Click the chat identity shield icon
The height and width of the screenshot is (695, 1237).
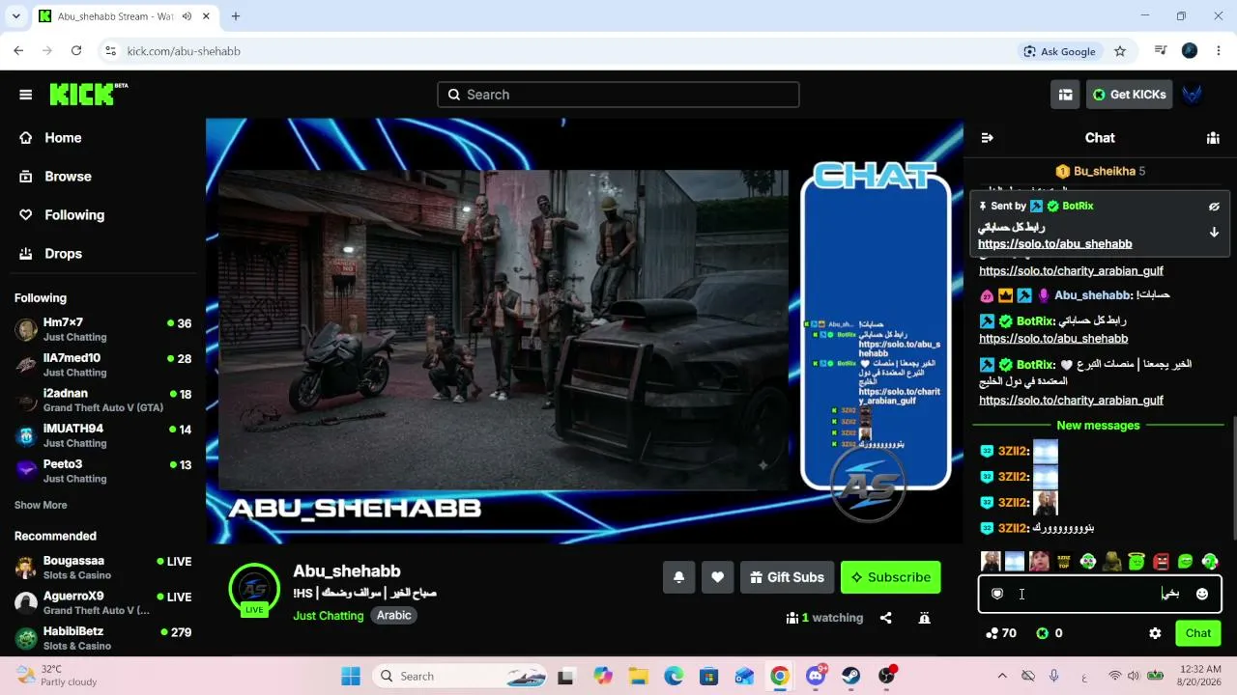[x=997, y=595]
